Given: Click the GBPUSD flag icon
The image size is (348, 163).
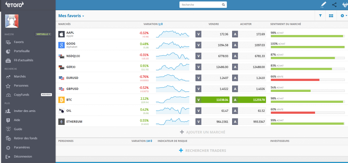Looking at the screenshot, I should [x=61, y=89].
